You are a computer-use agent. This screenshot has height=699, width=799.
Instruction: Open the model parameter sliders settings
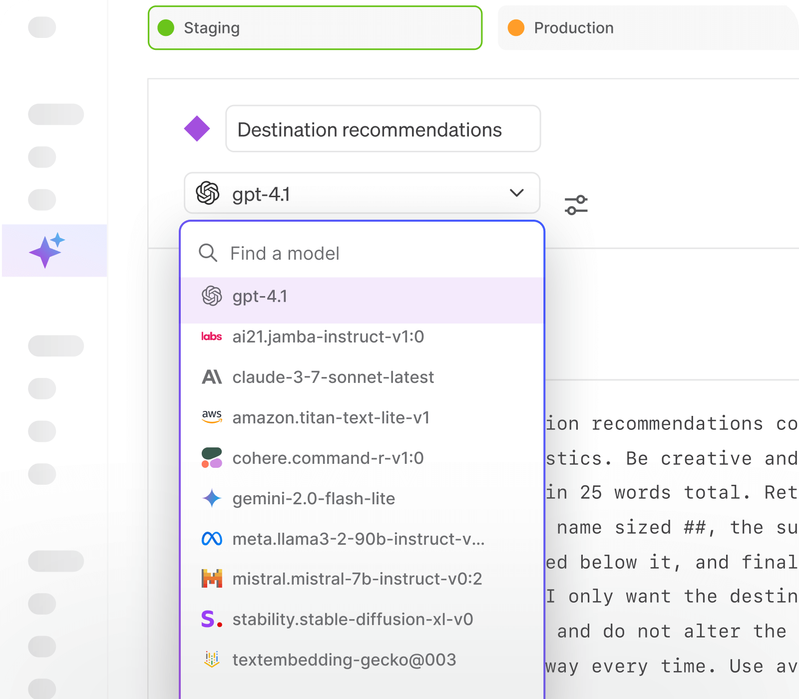tap(576, 205)
